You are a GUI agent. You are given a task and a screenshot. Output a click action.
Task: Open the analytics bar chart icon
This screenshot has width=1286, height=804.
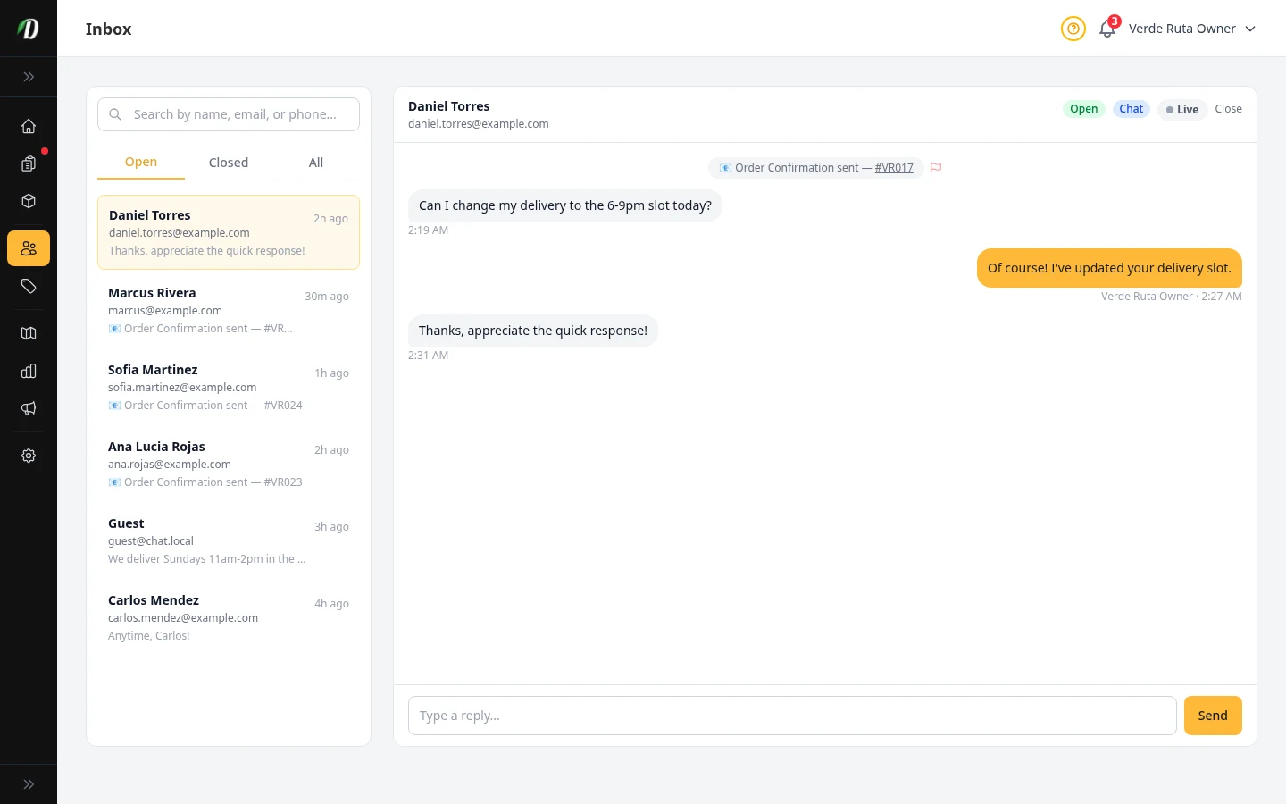29,371
